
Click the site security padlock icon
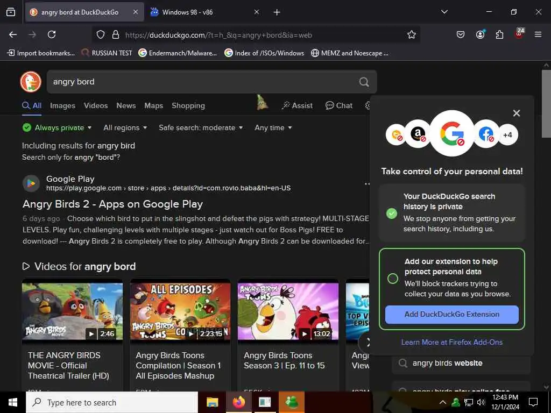[115, 35]
